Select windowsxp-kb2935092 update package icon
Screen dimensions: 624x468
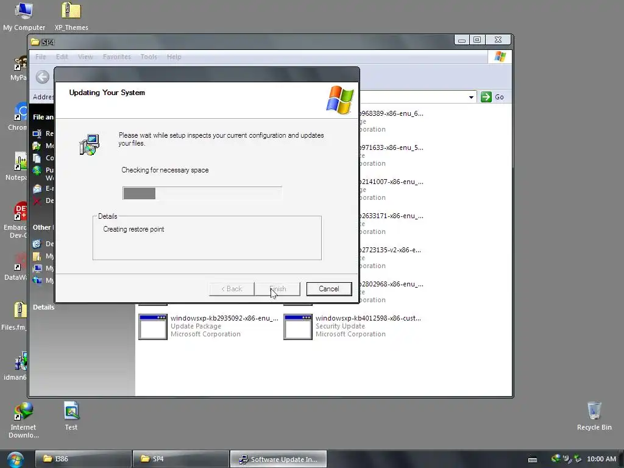153,327
